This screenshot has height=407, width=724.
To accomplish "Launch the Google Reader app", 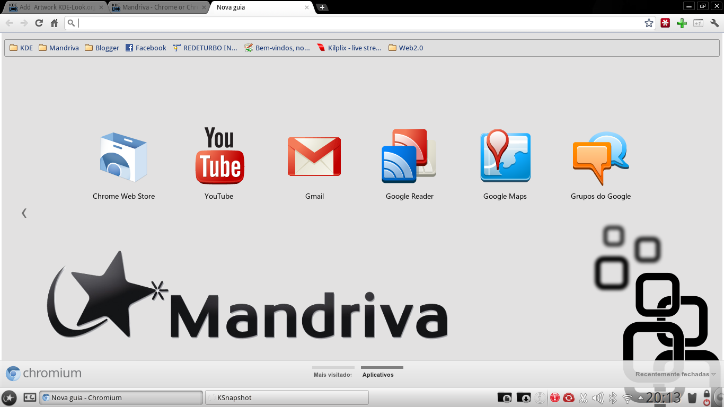I will point(410,165).
